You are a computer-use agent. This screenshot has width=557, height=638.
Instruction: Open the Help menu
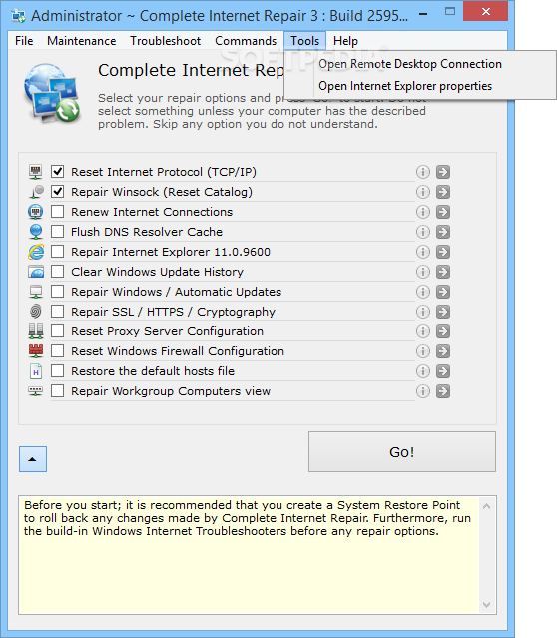coord(345,41)
